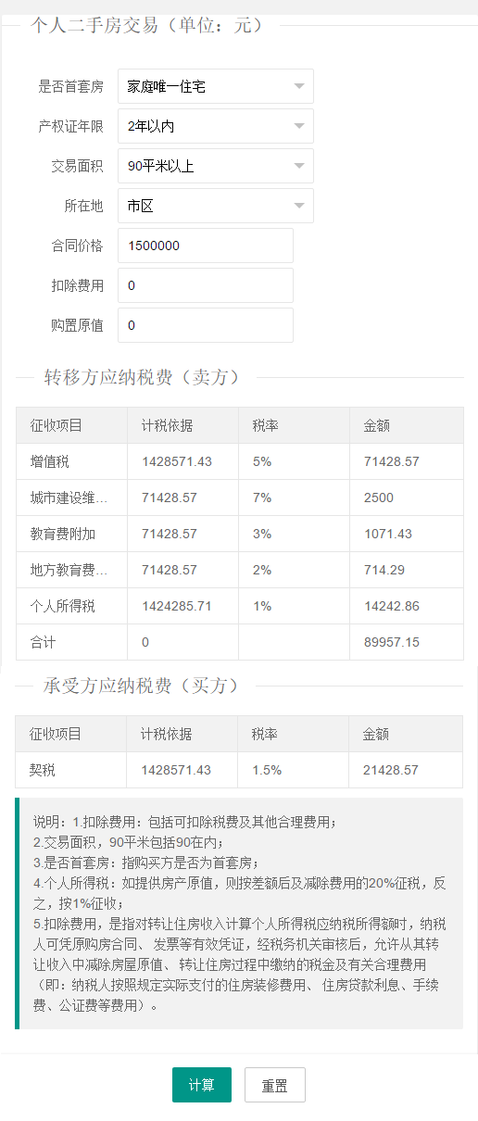Image resolution: width=478 pixels, height=1121 pixels.
Task: Open the 是否首套房 dropdown arrow
Action: point(298,86)
